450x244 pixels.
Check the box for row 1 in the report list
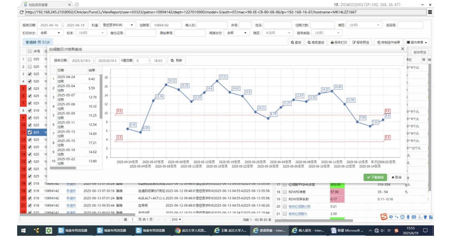pos(30,59)
